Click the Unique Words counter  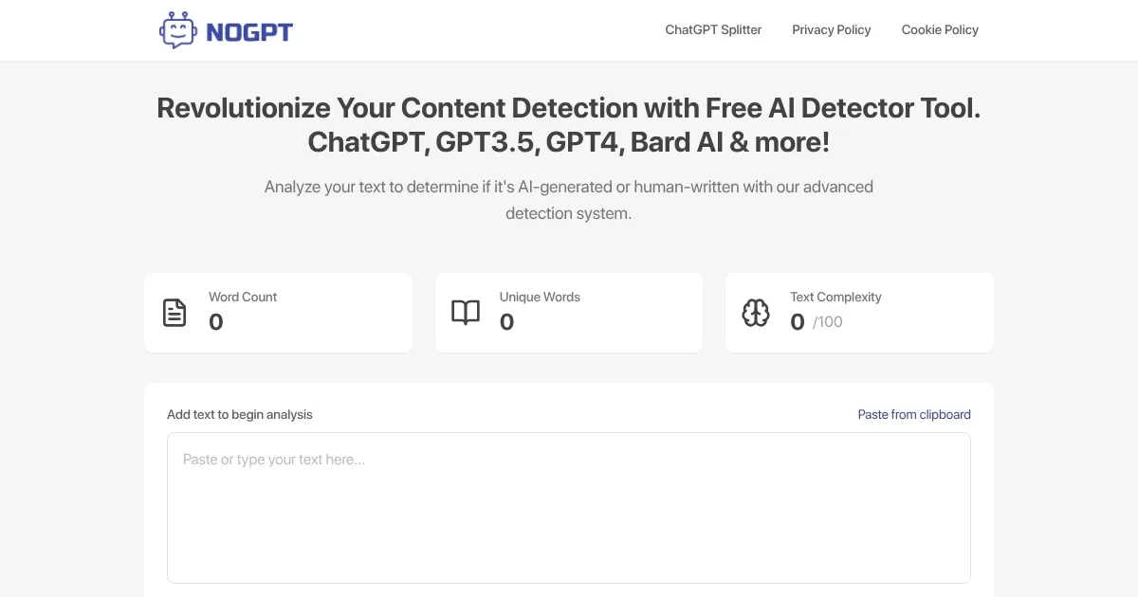tap(505, 322)
